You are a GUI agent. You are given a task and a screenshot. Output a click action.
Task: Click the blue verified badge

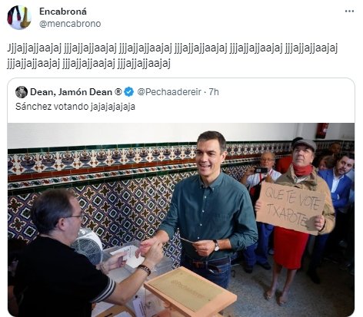coord(129,92)
